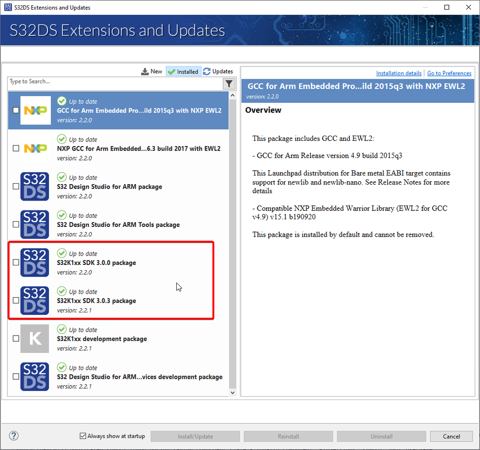
Task: Switch to the Installed tab
Action: pyautogui.click(x=184, y=71)
